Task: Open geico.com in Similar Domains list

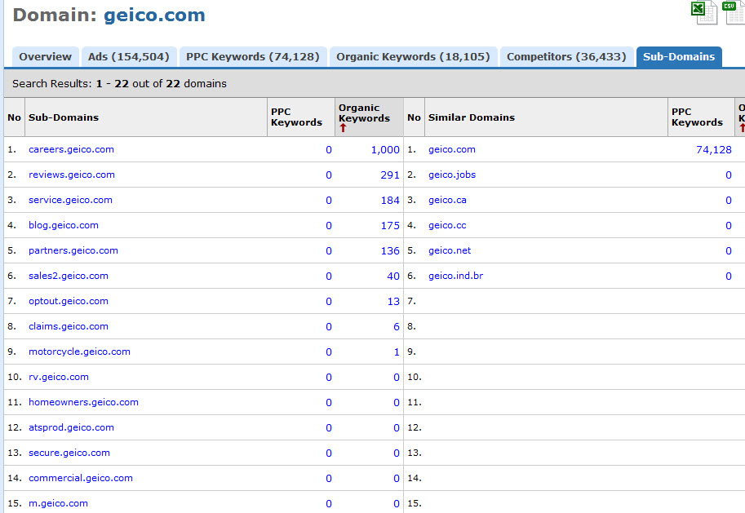Action: pos(452,149)
